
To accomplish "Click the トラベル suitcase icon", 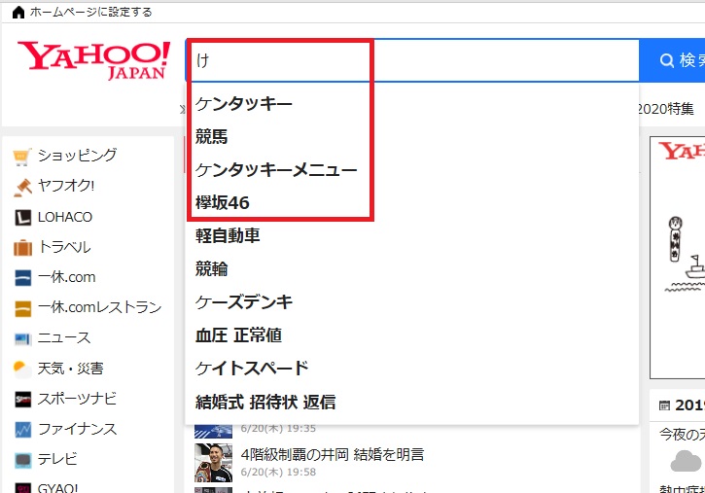I will pyautogui.click(x=22, y=247).
